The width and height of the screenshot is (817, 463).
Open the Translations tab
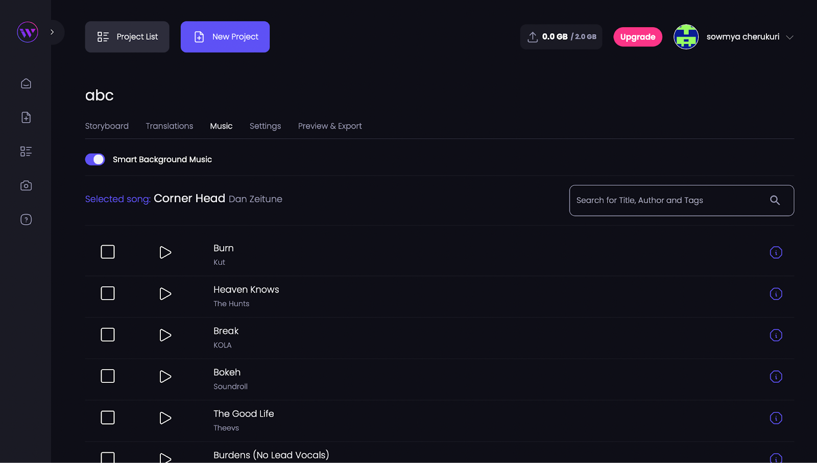pos(170,126)
